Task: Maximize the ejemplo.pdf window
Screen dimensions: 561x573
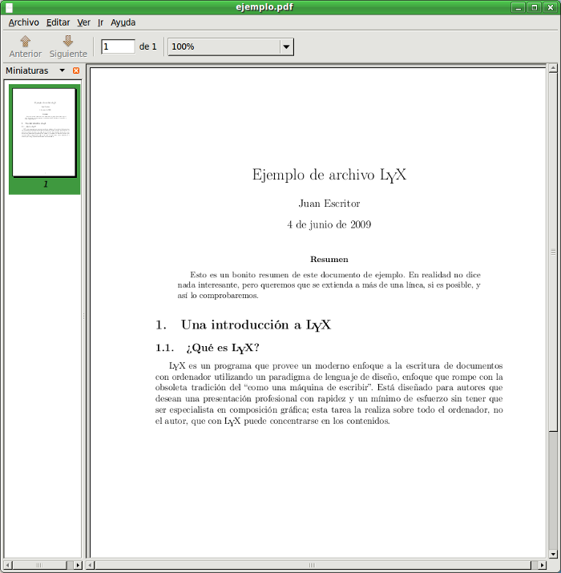Action: pos(535,7)
